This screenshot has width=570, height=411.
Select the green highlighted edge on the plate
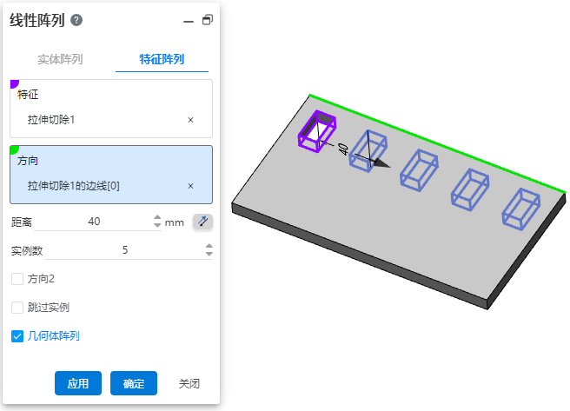(x=437, y=143)
